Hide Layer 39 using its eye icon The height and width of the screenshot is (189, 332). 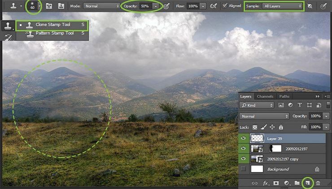tap(244, 138)
